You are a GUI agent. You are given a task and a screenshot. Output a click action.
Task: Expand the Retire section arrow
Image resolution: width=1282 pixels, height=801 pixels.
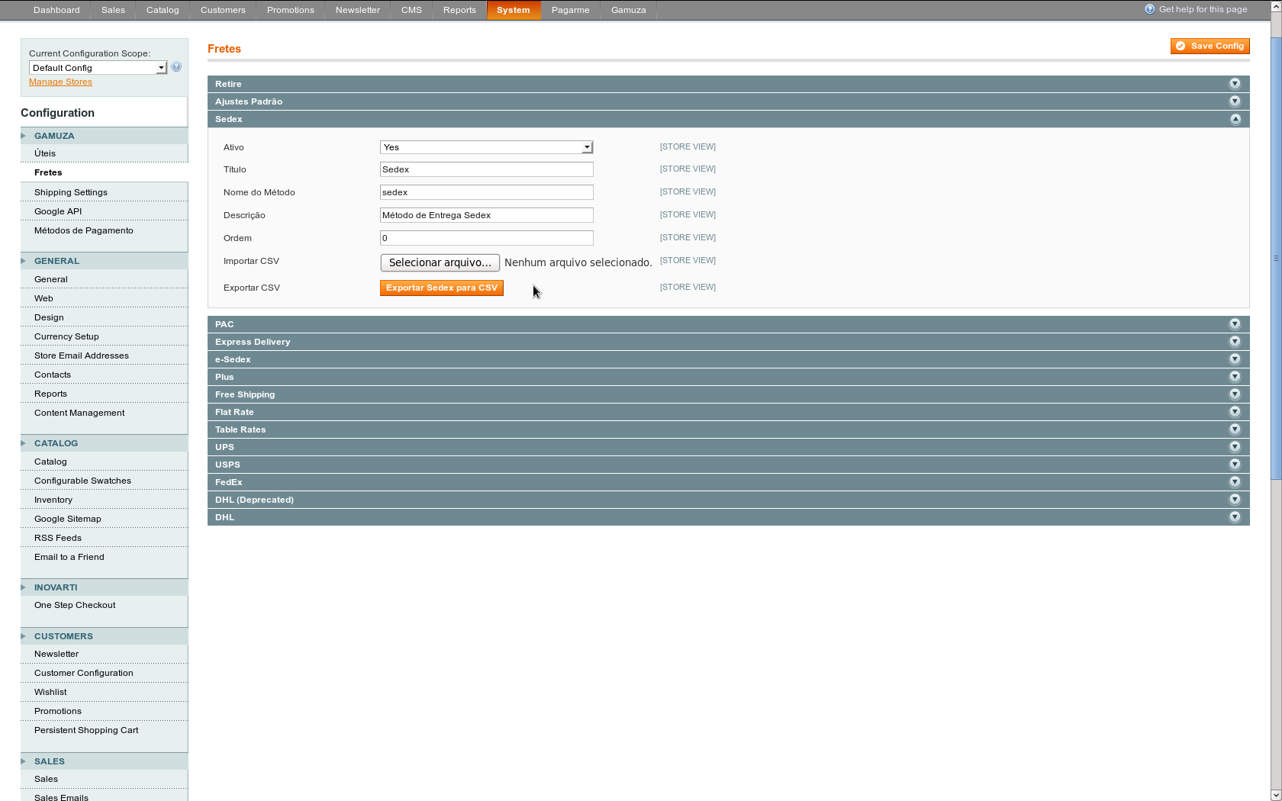pyautogui.click(x=1235, y=84)
